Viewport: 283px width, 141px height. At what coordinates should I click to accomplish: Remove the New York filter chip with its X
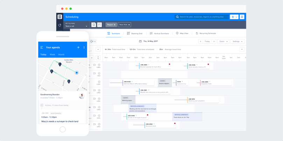(x=129, y=25)
